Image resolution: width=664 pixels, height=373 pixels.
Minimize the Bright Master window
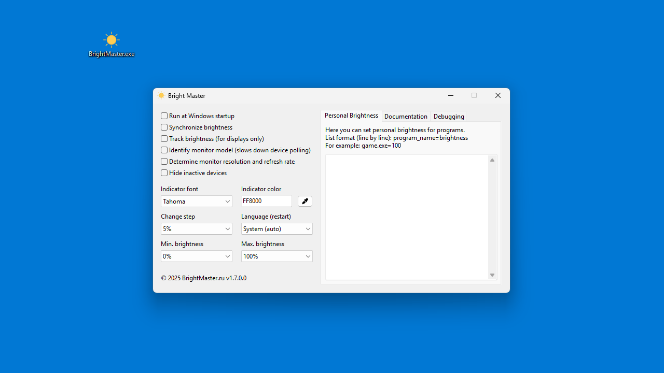(451, 95)
